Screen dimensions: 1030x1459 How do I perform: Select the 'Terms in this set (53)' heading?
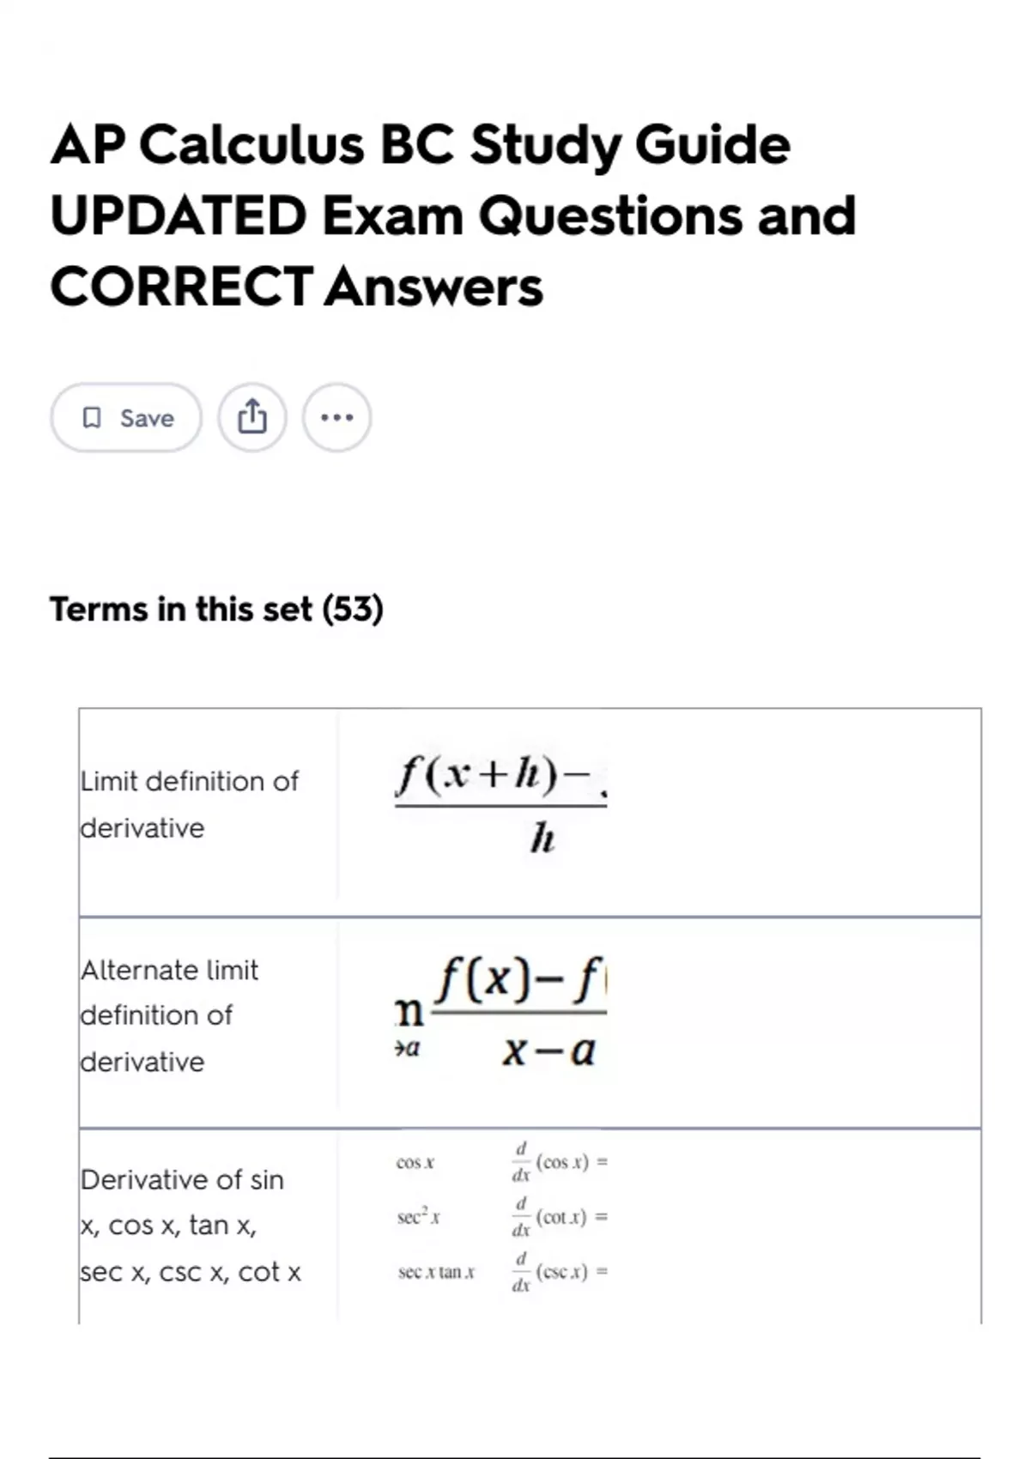coord(216,609)
